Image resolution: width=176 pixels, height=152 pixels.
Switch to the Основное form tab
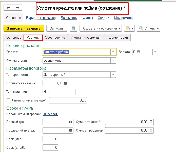(14, 38)
